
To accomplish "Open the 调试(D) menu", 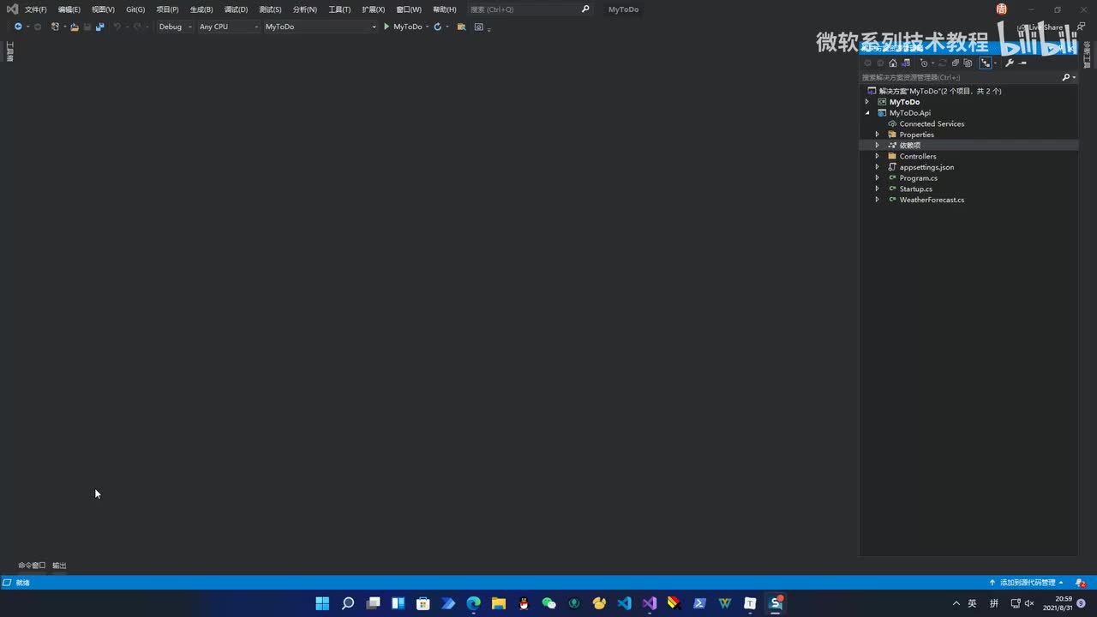I will tap(236, 9).
